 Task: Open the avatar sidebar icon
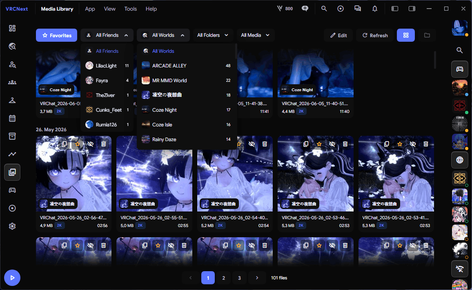(x=12, y=100)
